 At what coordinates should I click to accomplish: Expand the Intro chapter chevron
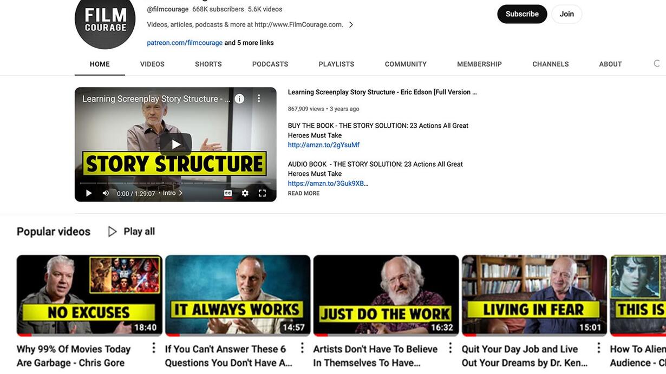[181, 193]
